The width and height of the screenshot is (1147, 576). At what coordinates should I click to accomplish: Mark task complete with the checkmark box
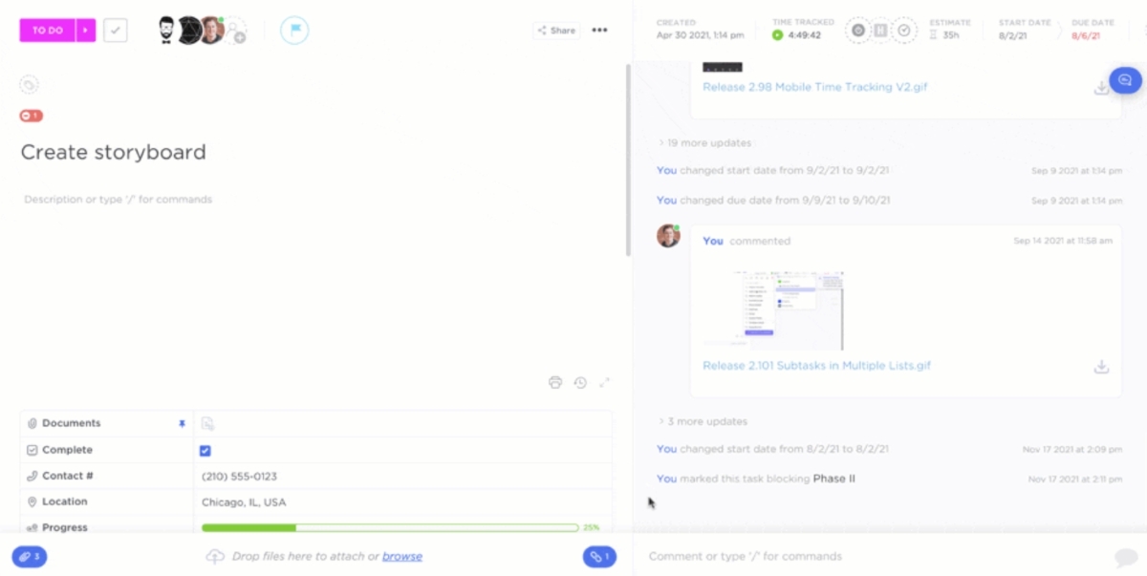(116, 31)
